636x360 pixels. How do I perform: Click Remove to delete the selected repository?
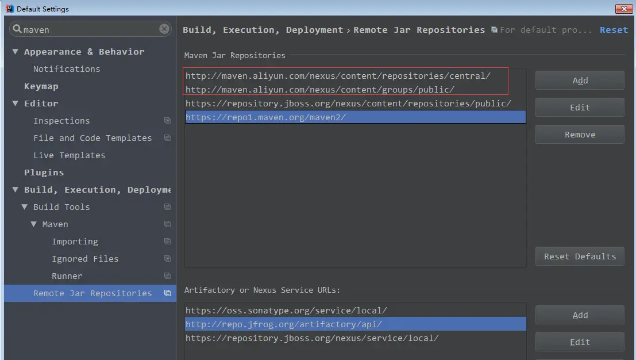(x=579, y=134)
